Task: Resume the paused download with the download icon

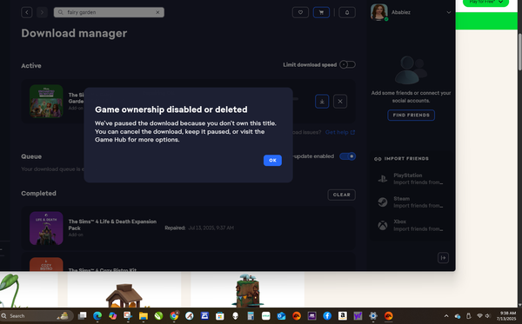Action: [x=322, y=102]
